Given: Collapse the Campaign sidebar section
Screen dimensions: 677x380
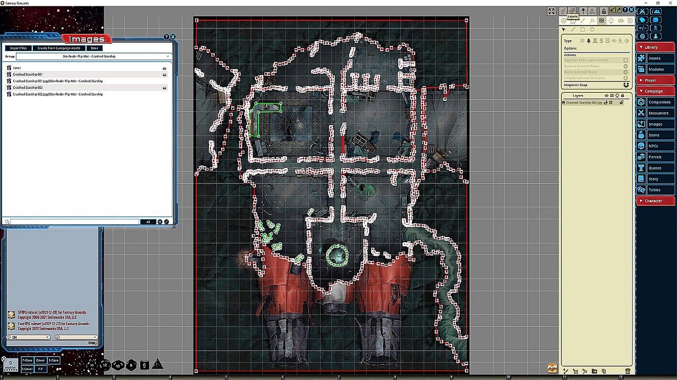Looking at the screenshot, I should 655,91.
